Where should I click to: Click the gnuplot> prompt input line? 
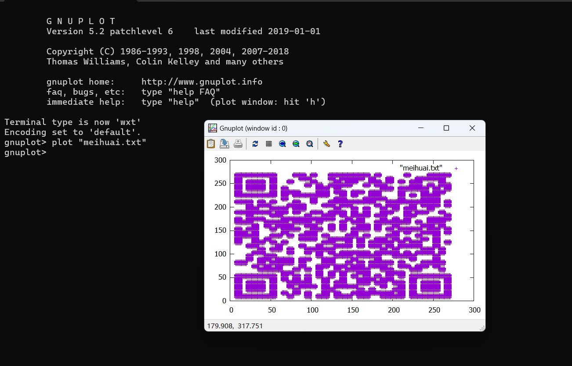coord(25,153)
